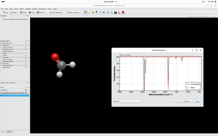Click the Options... button in spectra dialog
Screen dimensions: 218x136
click(x=188, y=101)
